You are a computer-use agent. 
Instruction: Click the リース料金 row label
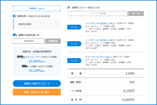coord(76,91)
